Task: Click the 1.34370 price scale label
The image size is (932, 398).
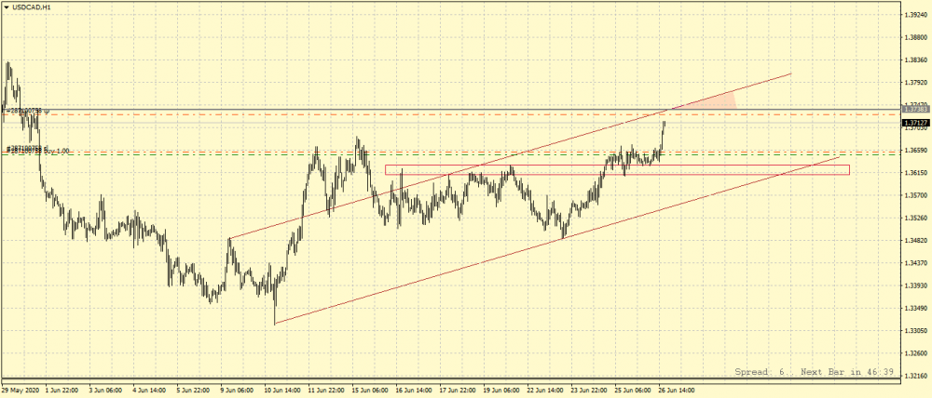Action: (x=916, y=263)
